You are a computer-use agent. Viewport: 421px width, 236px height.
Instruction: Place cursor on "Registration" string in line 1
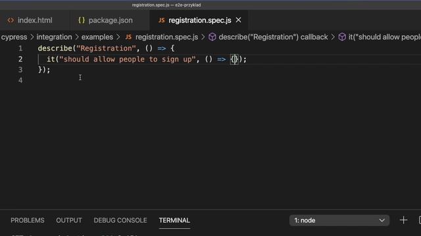(x=106, y=49)
